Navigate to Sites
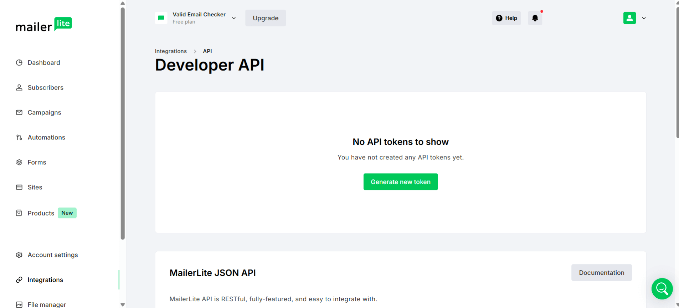This screenshot has width=679, height=308. click(x=35, y=188)
